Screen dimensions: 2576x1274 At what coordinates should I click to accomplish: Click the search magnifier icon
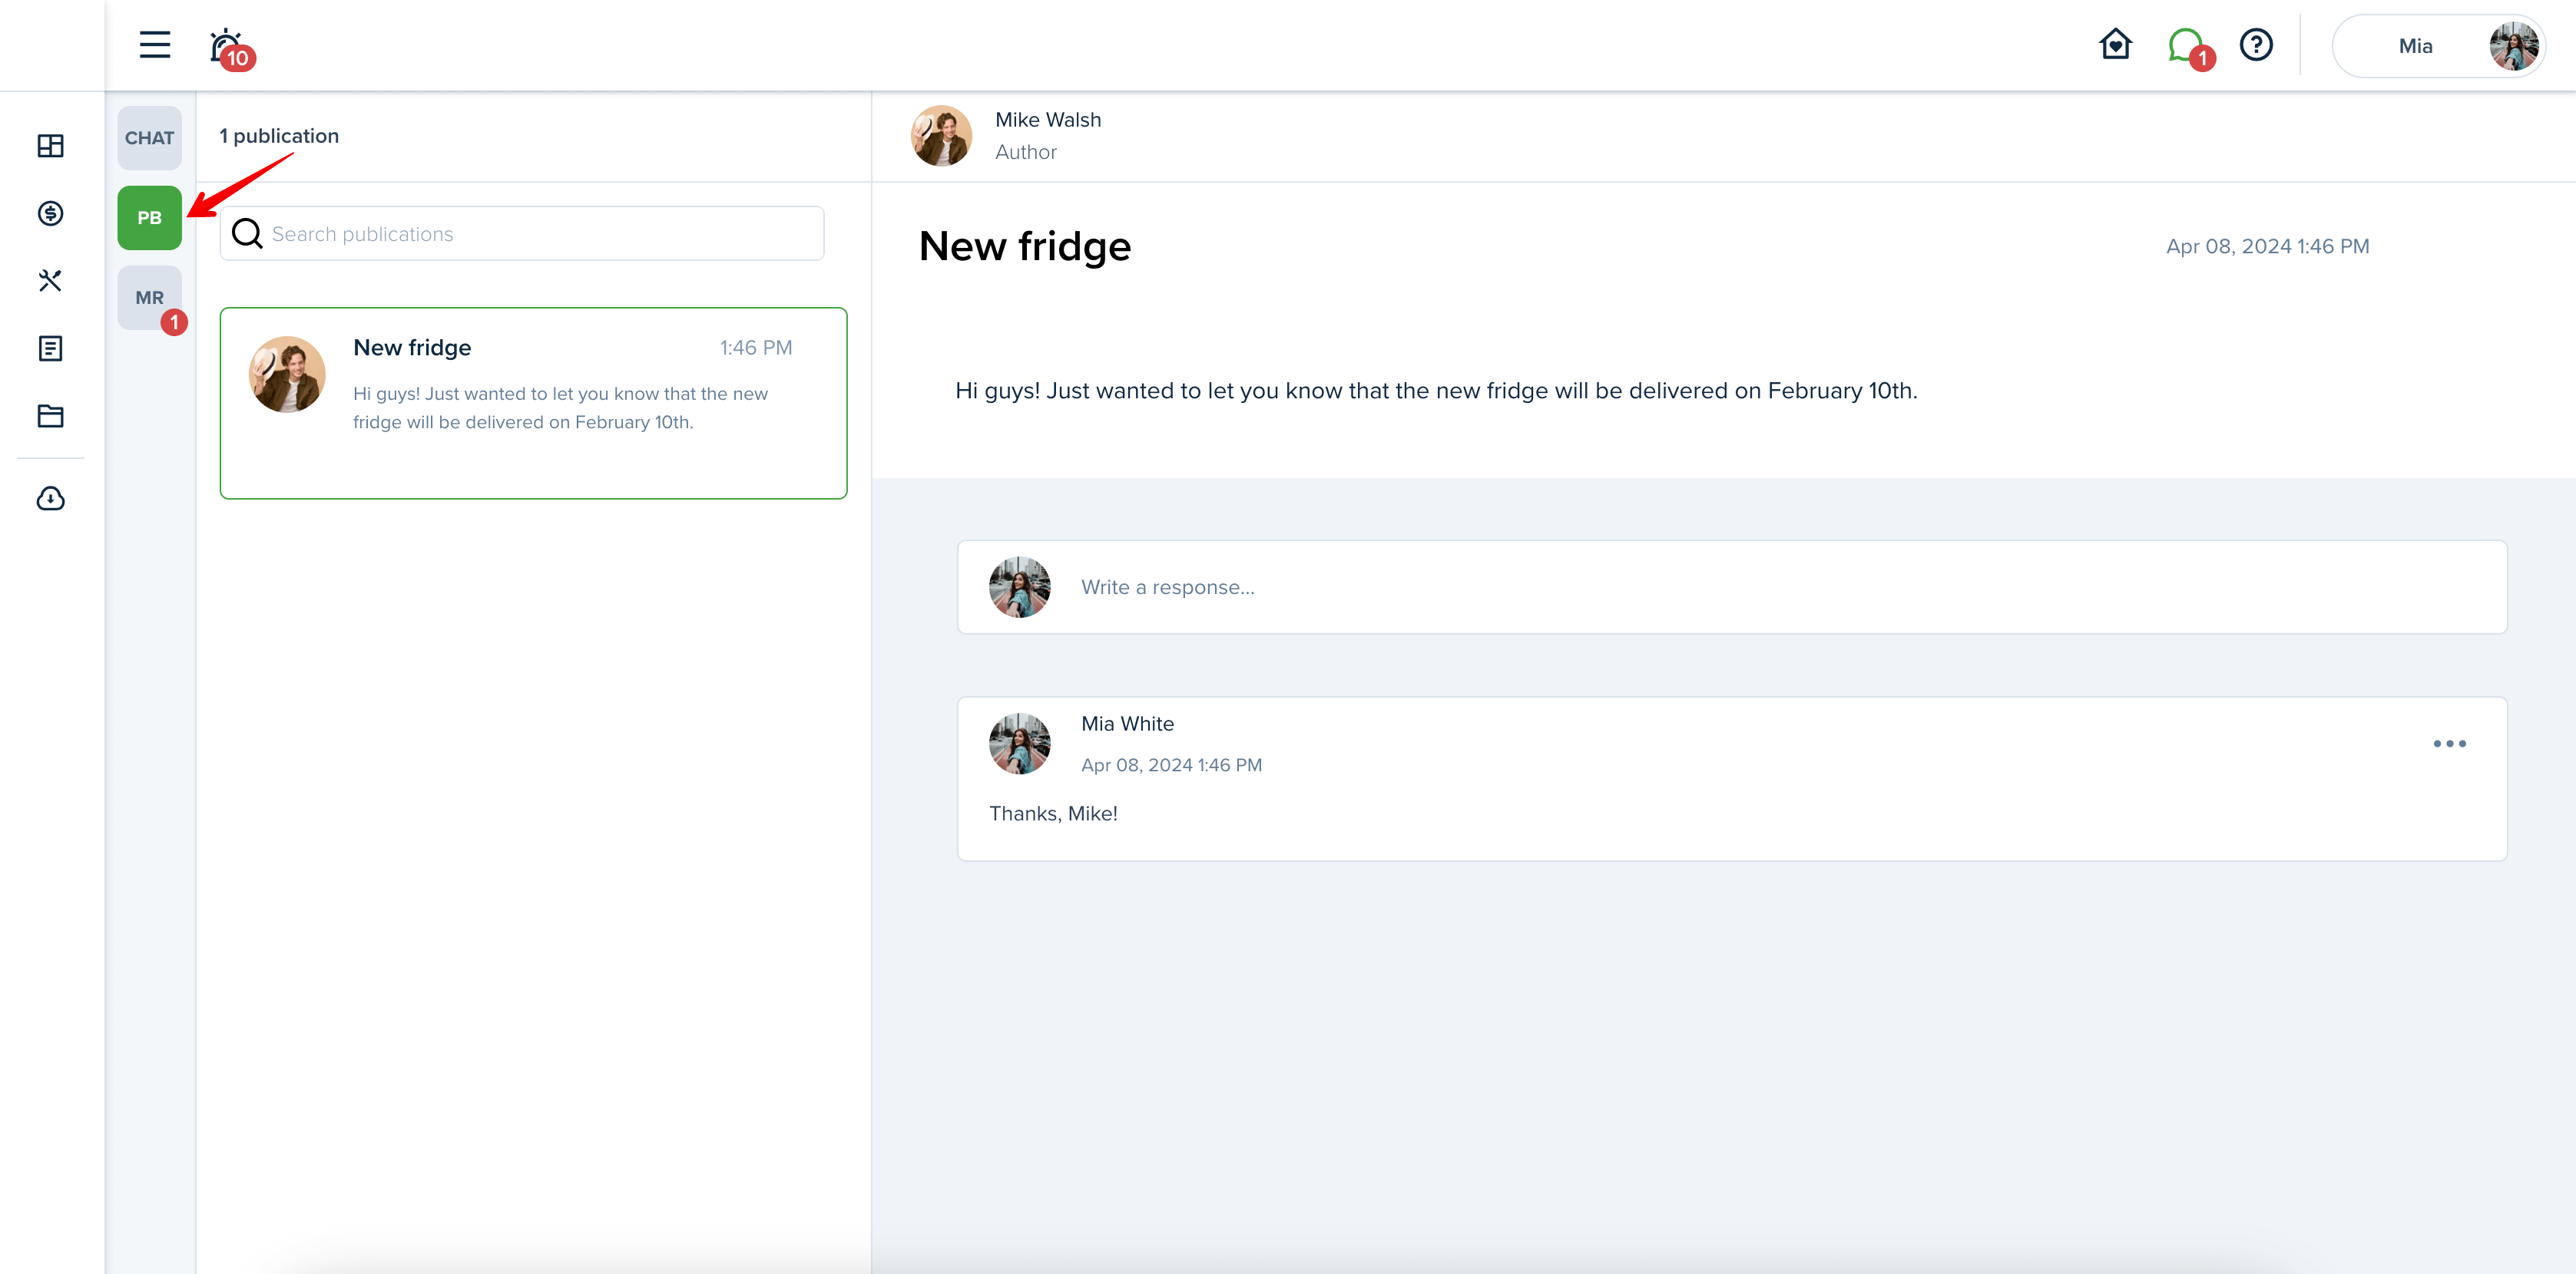click(x=247, y=234)
